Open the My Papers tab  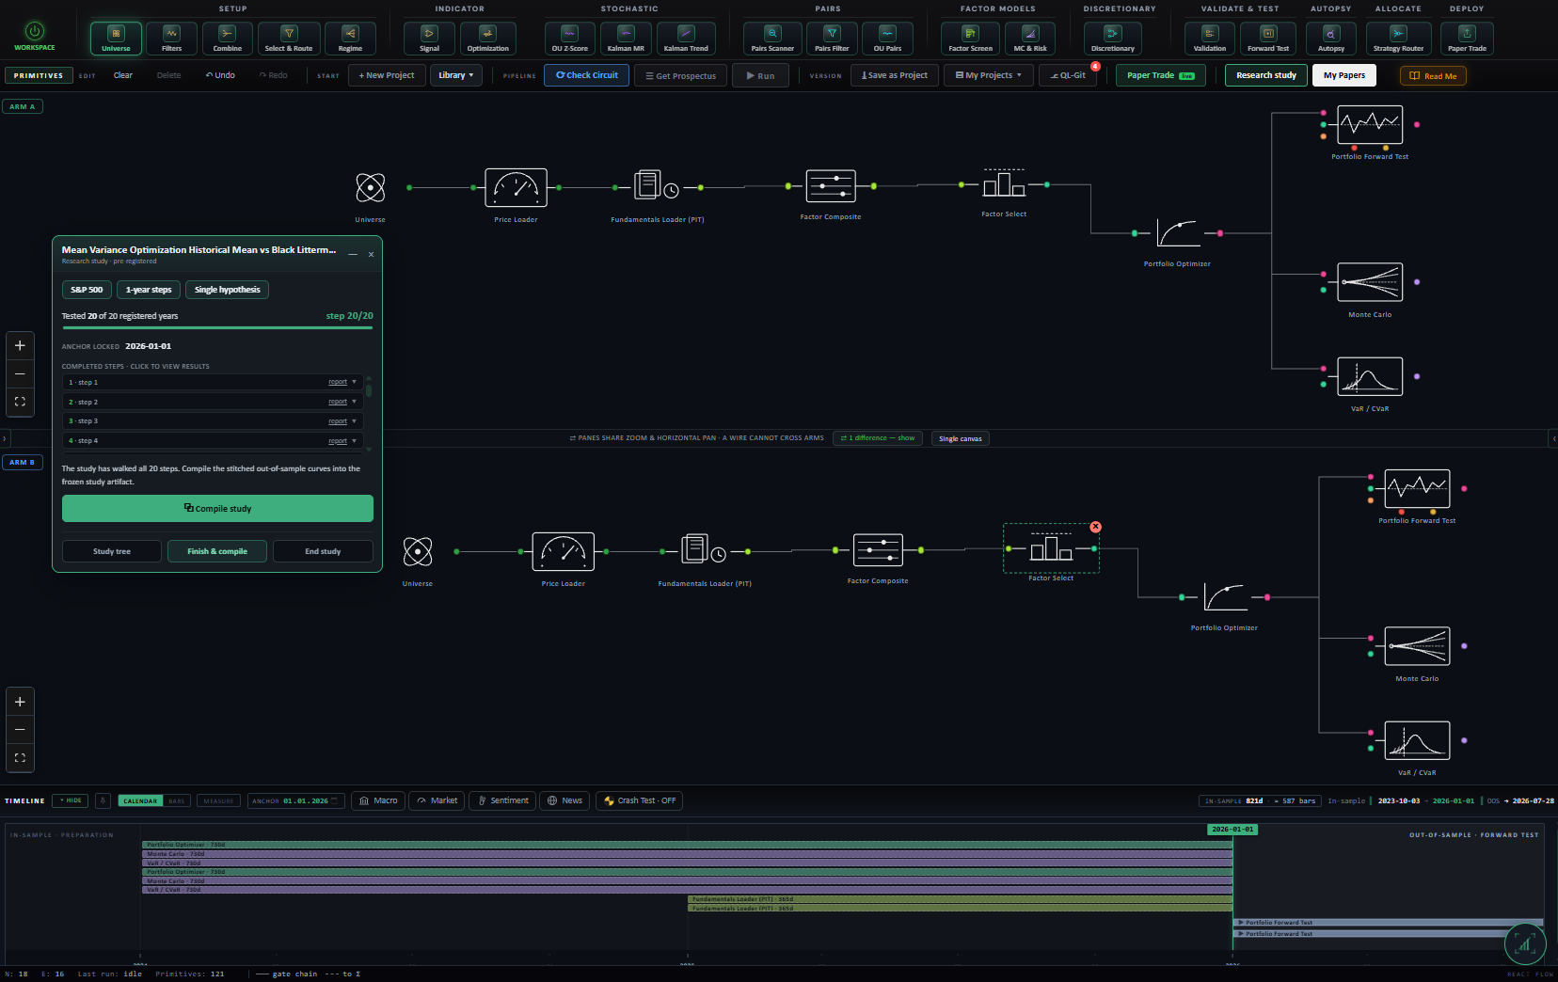[1344, 75]
